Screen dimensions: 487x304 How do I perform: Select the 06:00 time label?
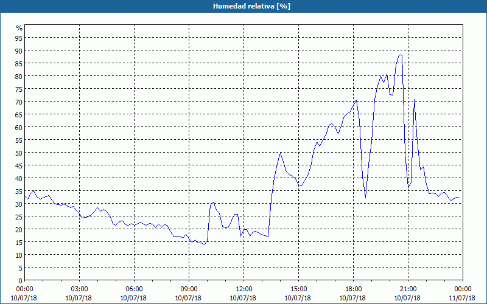click(x=134, y=289)
